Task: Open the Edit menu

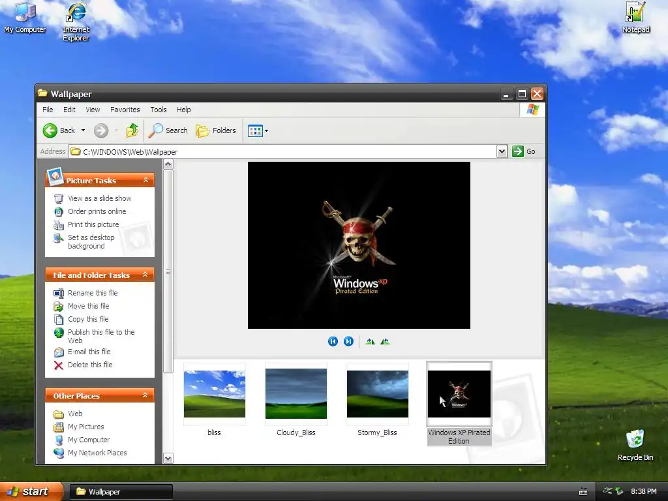Action: [x=69, y=110]
